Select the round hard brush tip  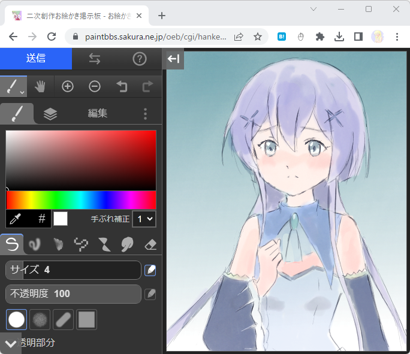pyautogui.click(x=16, y=319)
